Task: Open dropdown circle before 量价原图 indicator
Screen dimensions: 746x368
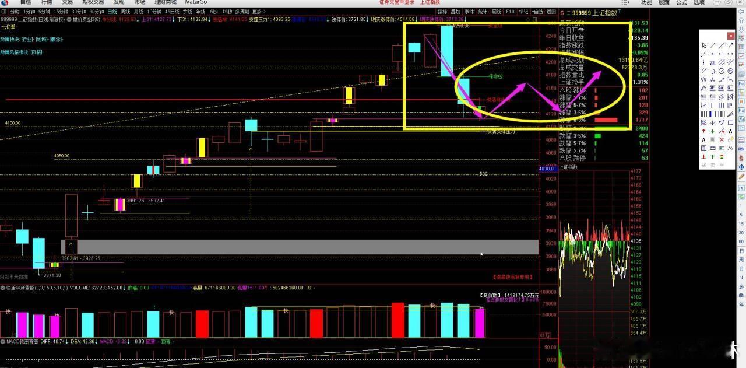Action: 69,19
